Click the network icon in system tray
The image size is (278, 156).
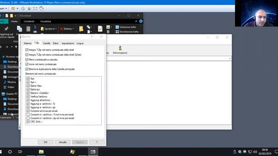250,152
